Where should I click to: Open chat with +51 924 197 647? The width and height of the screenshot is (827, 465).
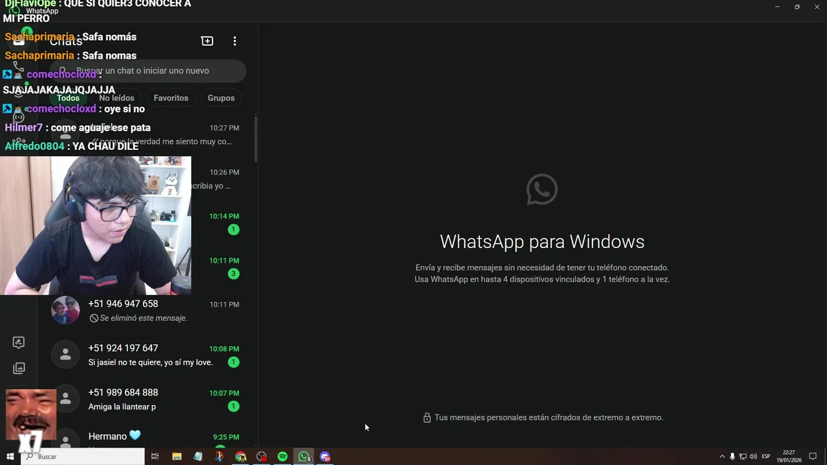click(147, 355)
